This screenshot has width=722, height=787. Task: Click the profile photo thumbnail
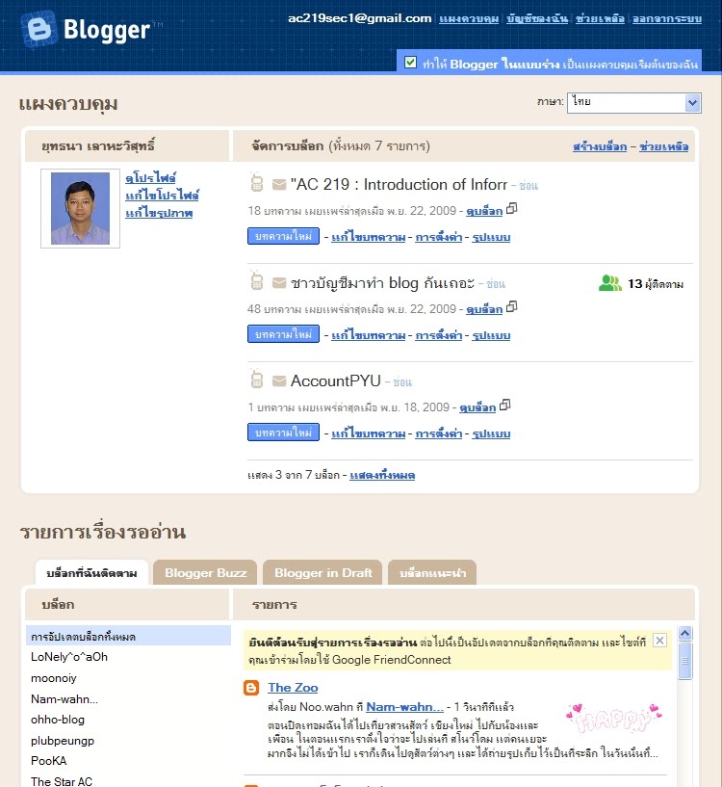click(80, 208)
